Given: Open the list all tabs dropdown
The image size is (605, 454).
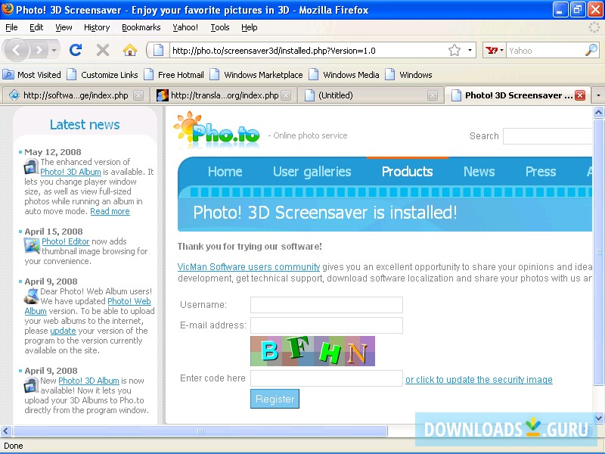Looking at the screenshot, I should pos(598,95).
